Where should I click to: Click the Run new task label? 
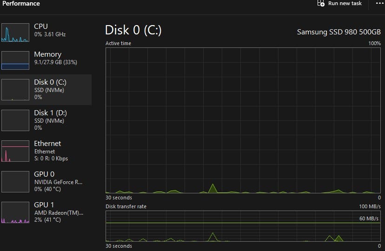click(345, 3)
